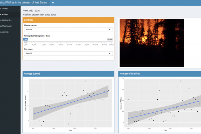The image size is (201, 134).
Task: Click the 'Controls' panel header
Action: 68,20
